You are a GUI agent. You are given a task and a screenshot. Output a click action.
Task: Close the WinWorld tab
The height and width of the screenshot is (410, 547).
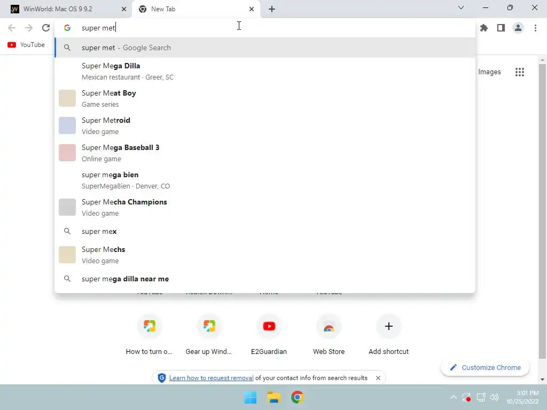point(124,9)
